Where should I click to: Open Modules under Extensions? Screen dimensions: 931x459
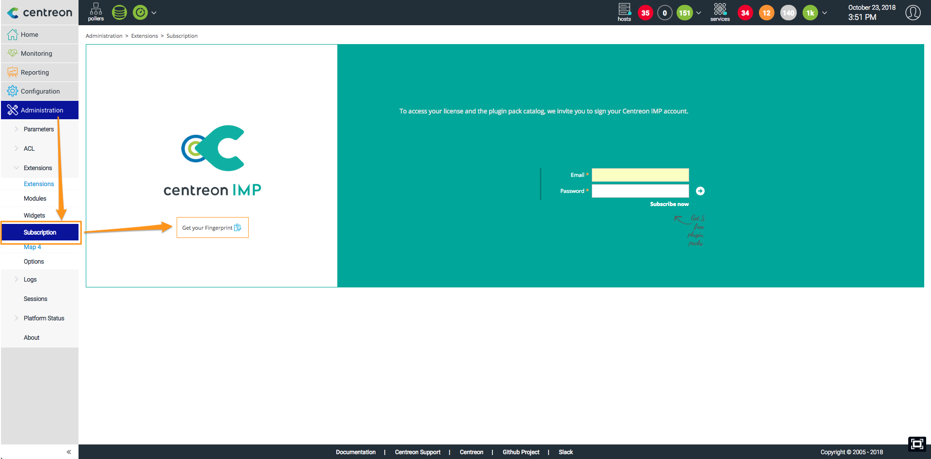[x=35, y=199]
